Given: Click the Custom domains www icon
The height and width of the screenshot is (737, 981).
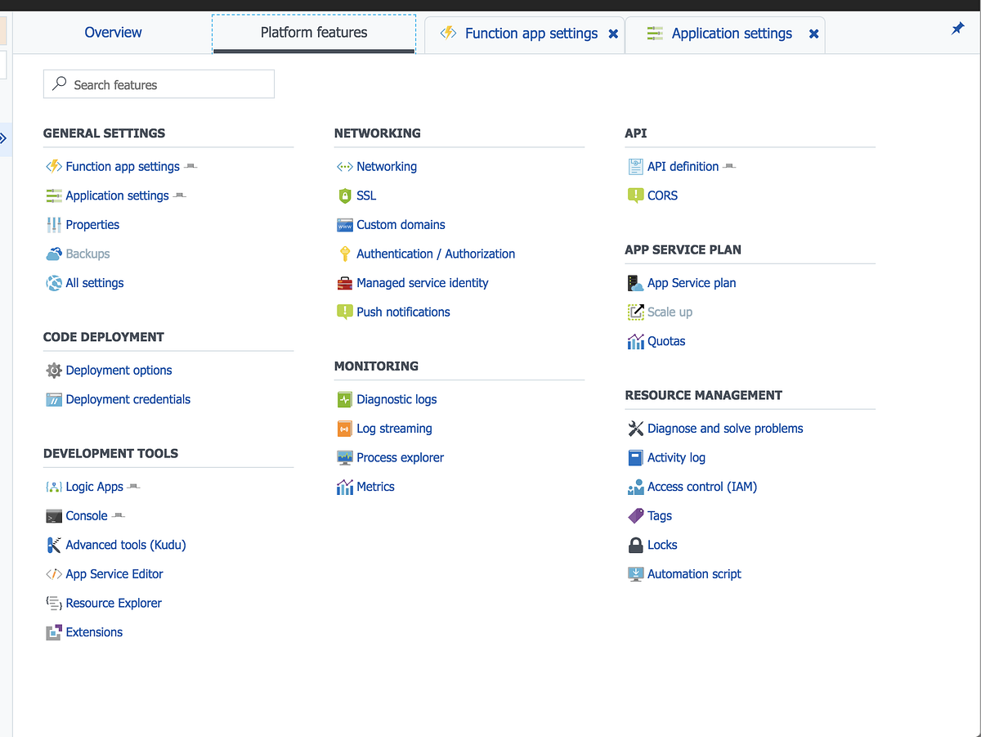Looking at the screenshot, I should pyautogui.click(x=343, y=224).
